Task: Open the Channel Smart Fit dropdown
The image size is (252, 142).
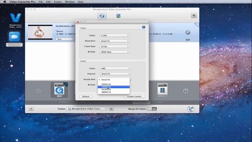Action: (115, 74)
